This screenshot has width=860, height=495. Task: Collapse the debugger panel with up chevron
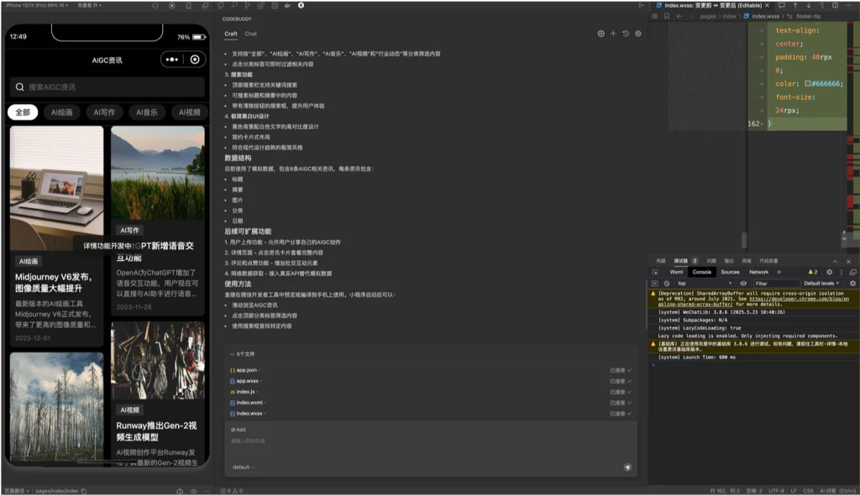pyautogui.click(x=835, y=261)
